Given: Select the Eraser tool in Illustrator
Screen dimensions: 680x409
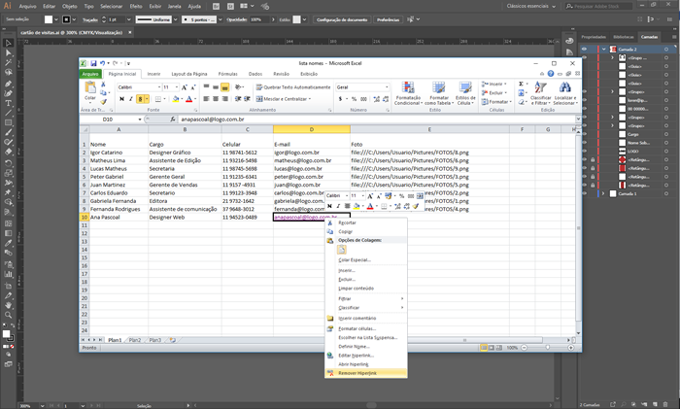Looking at the screenshot, I should click(8, 152).
